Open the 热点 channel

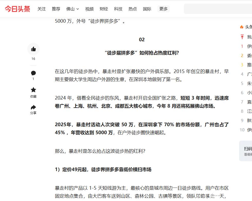[133, 9]
